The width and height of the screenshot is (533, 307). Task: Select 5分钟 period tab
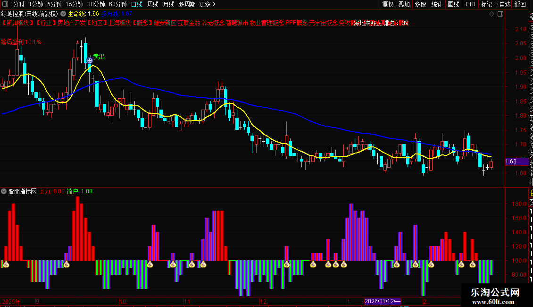tap(54, 4)
